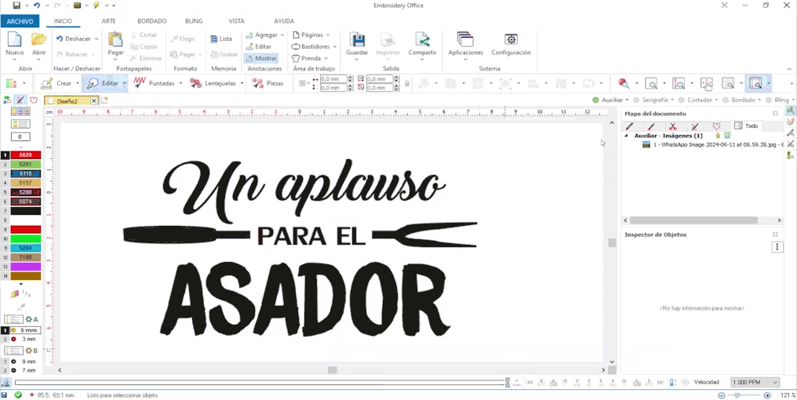Viewport: 797px width, 400px height.
Task: Open the 1.000 PPM speed combo box
Action: 755,382
